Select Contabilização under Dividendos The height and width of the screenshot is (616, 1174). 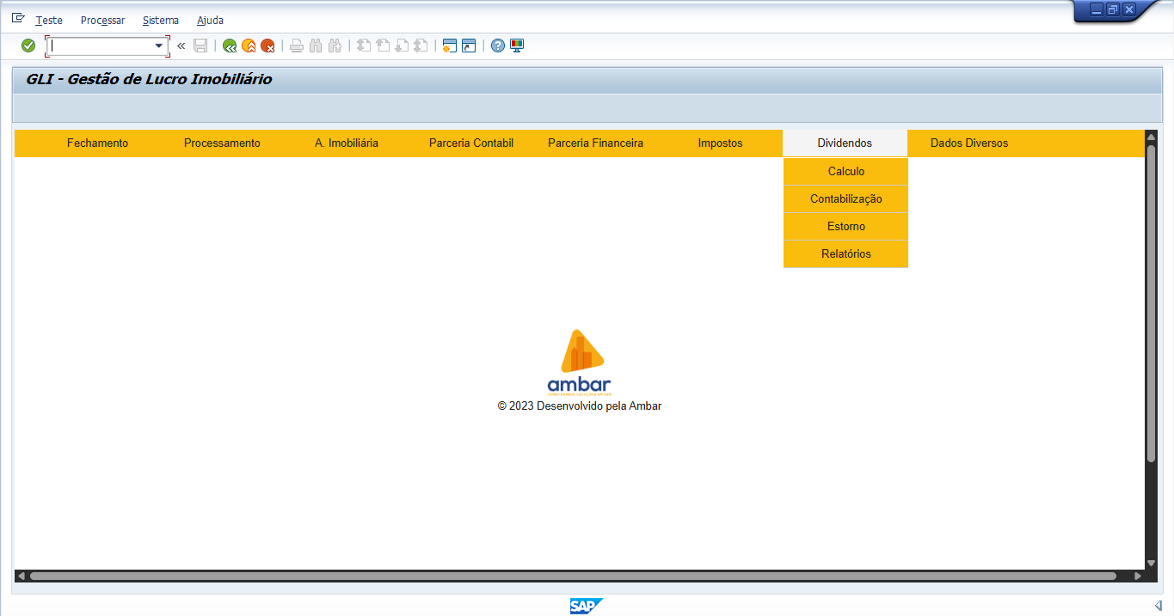pos(845,199)
